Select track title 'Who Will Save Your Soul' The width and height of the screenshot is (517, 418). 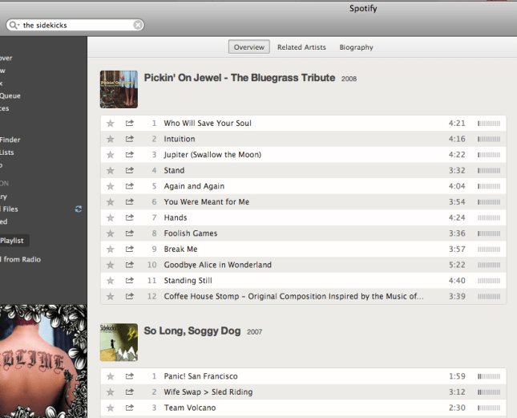208,123
